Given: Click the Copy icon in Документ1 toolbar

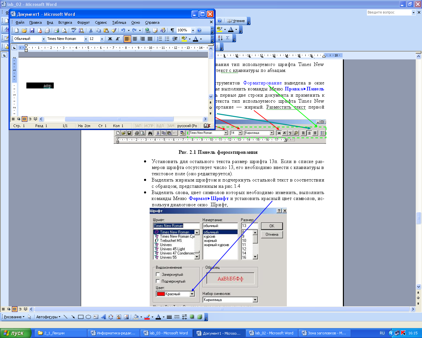Looking at the screenshot, I should (x=98, y=30).
